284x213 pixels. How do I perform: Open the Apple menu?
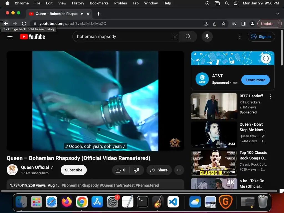[x=7, y=3]
